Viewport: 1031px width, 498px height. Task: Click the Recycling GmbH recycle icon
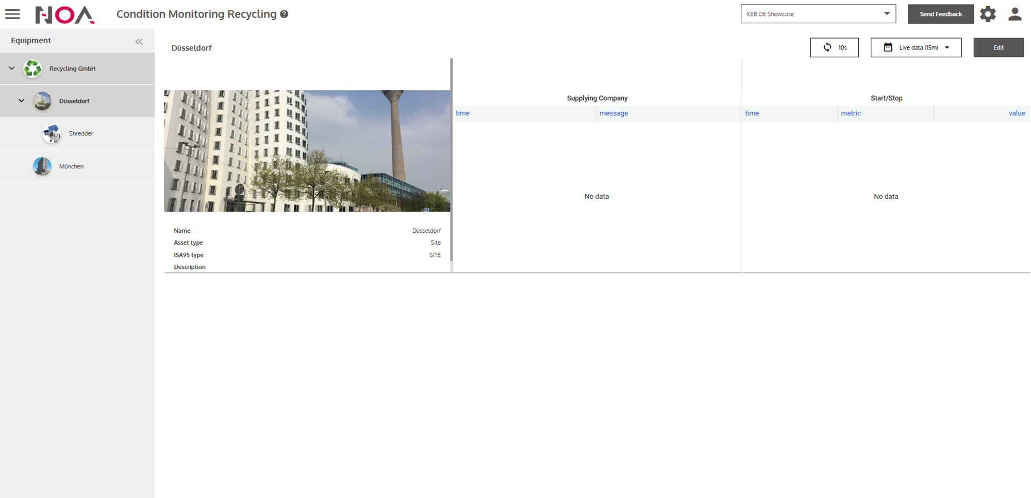click(32, 68)
